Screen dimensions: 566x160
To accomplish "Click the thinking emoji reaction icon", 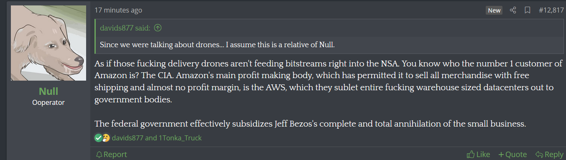I will pyautogui.click(x=106, y=137).
